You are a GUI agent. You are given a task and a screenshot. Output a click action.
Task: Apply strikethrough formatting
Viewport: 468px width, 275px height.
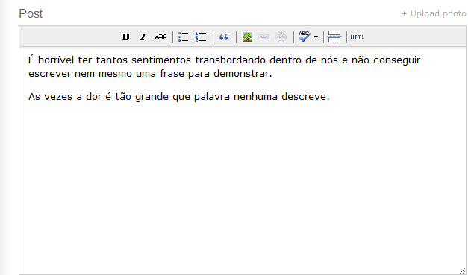(160, 37)
